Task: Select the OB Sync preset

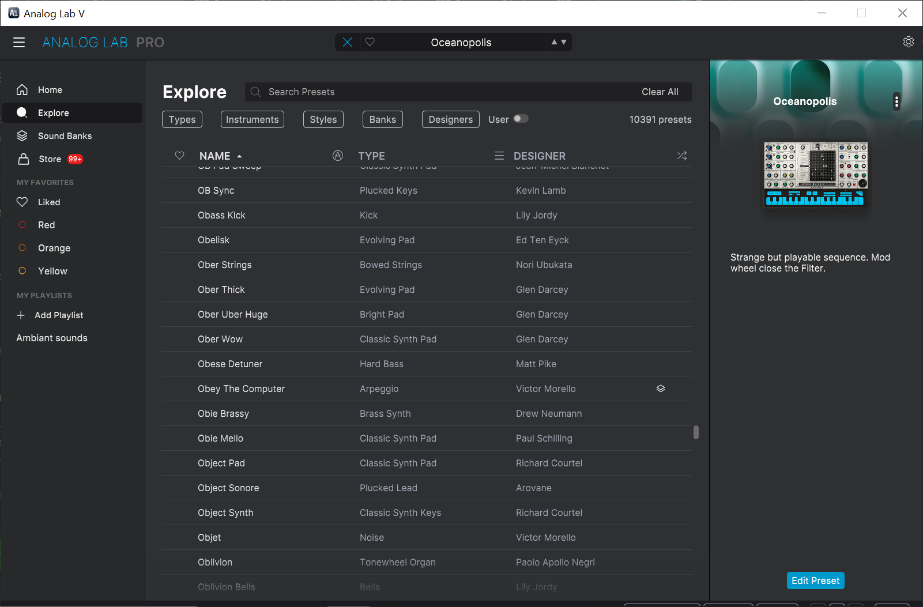Action: (x=427, y=190)
